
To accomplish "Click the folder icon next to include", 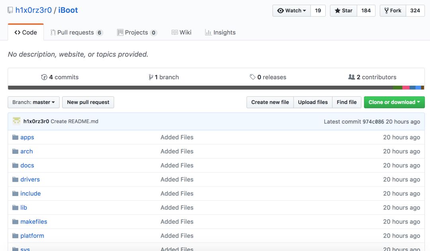I will coord(16,193).
